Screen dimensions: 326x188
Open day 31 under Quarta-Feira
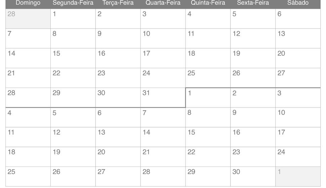(163, 97)
